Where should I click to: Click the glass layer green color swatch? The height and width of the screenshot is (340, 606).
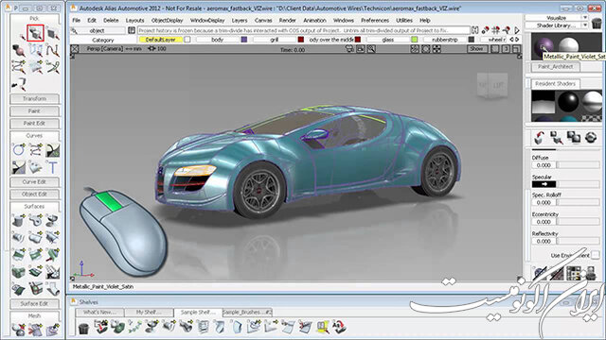(415, 40)
